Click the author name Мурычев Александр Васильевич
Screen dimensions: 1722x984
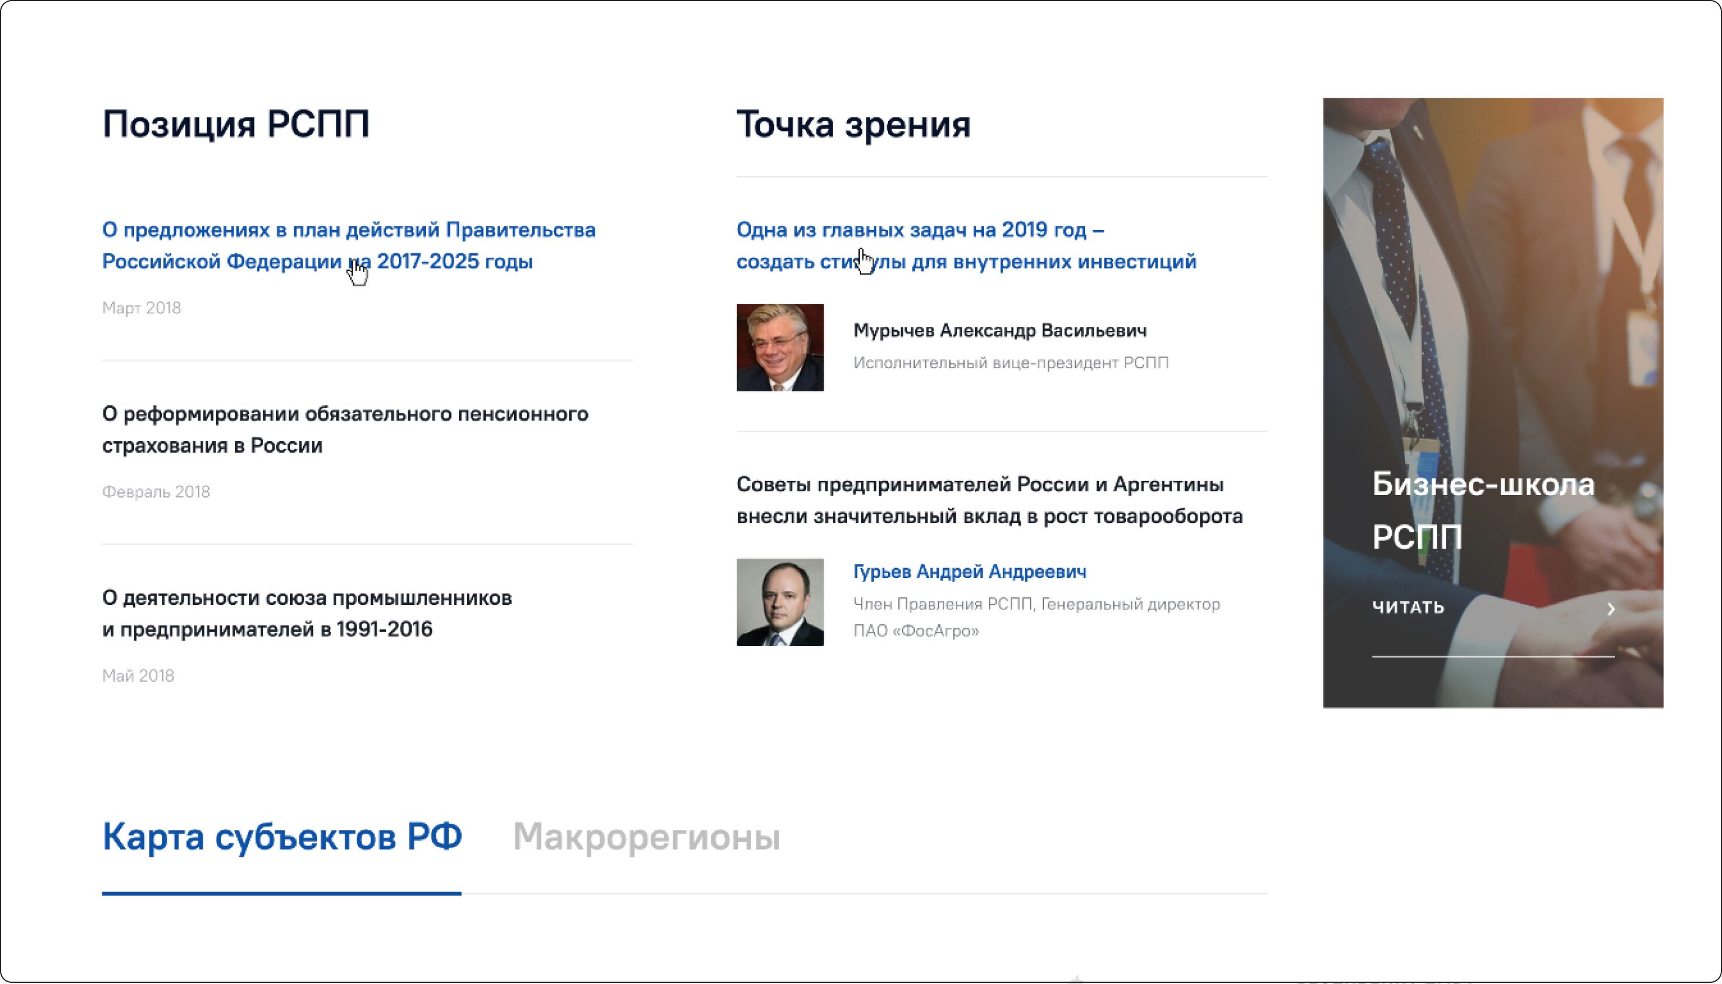pos(999,331)
